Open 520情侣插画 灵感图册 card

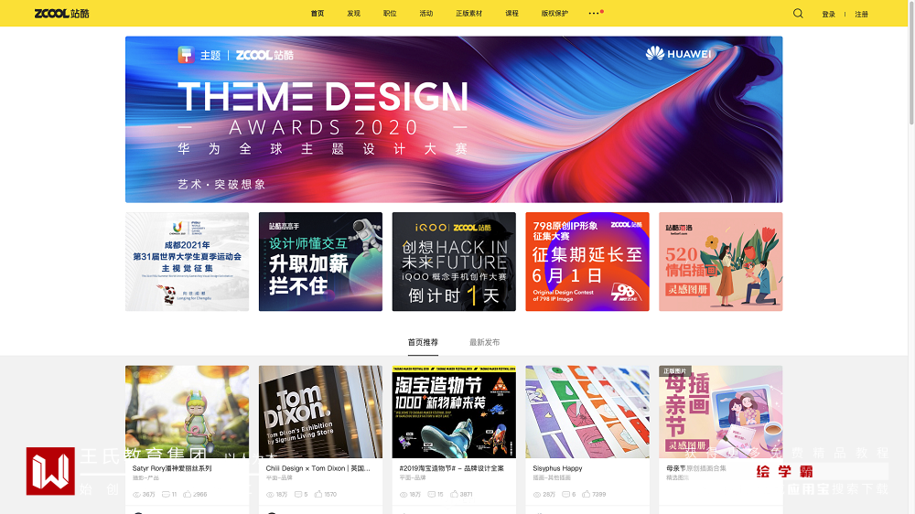(721, 262)
